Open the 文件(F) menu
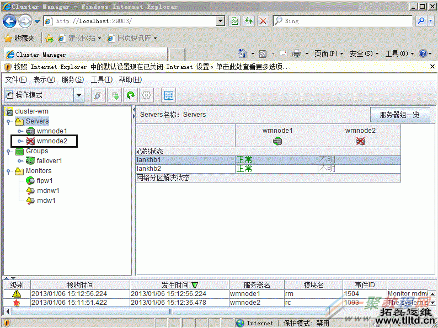This screenshot has height=328, width=438. 16,80
